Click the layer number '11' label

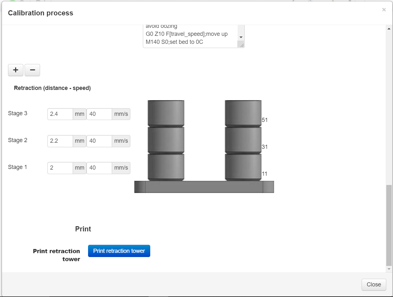point(265,174)
